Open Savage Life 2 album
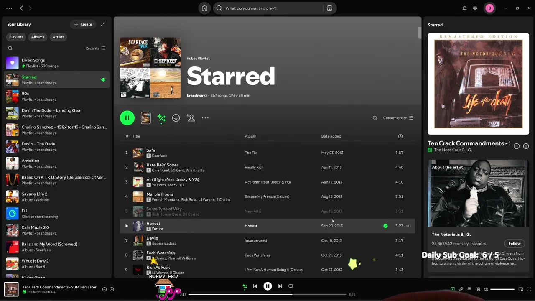 (x=57, y=197)
